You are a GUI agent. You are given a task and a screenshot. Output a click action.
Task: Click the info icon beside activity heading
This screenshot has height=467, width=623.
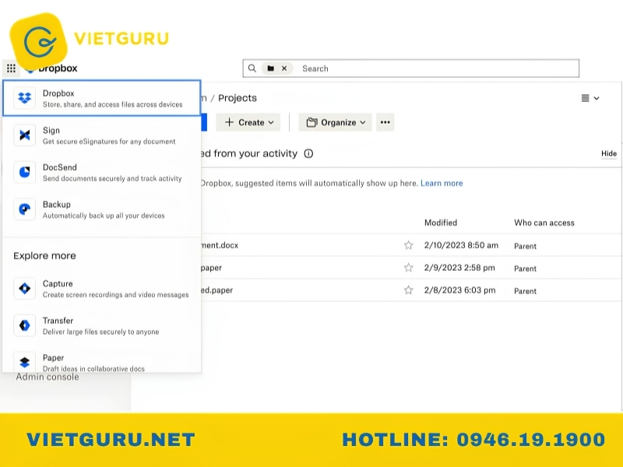[308, 153]
